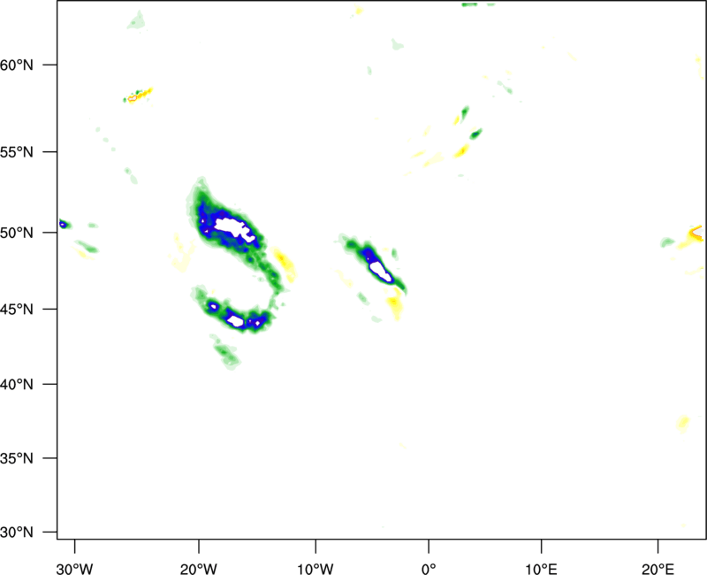Click the 45°N latitude label
707x575 pixels.
(x=17, y=309)
